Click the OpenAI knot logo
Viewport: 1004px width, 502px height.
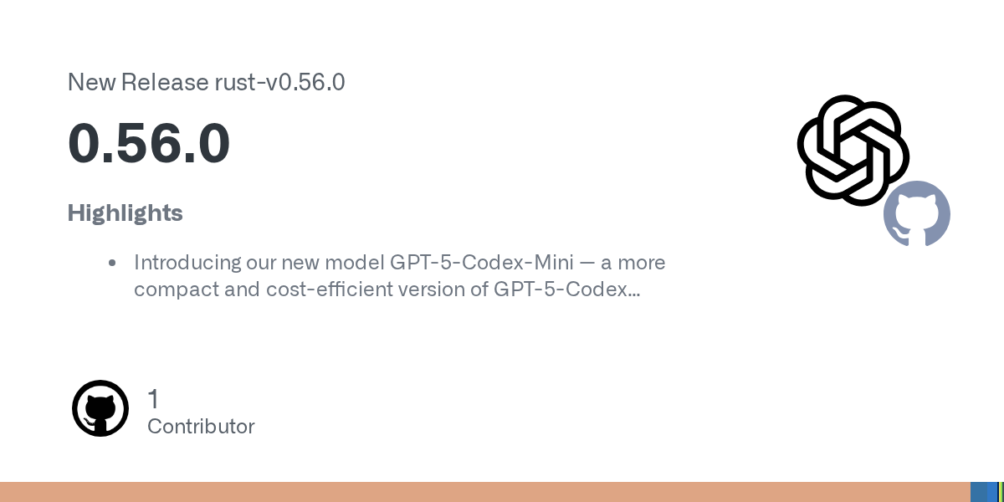853,149
